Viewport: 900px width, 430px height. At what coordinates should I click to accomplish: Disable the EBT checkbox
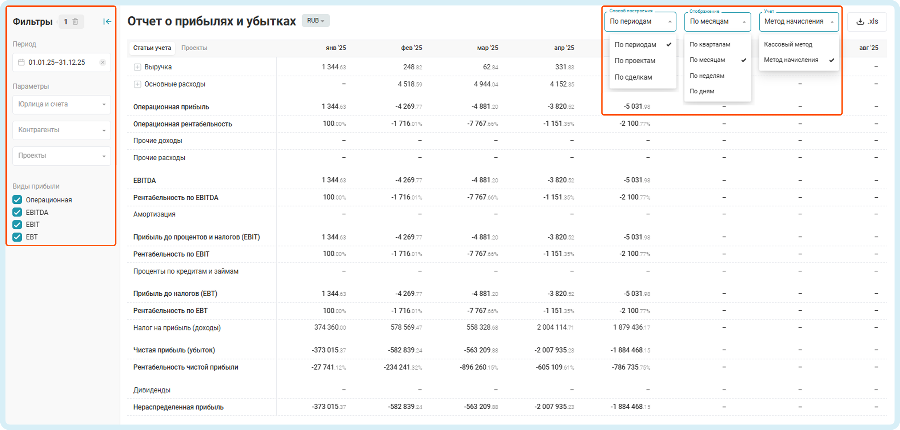pos(17,237)
